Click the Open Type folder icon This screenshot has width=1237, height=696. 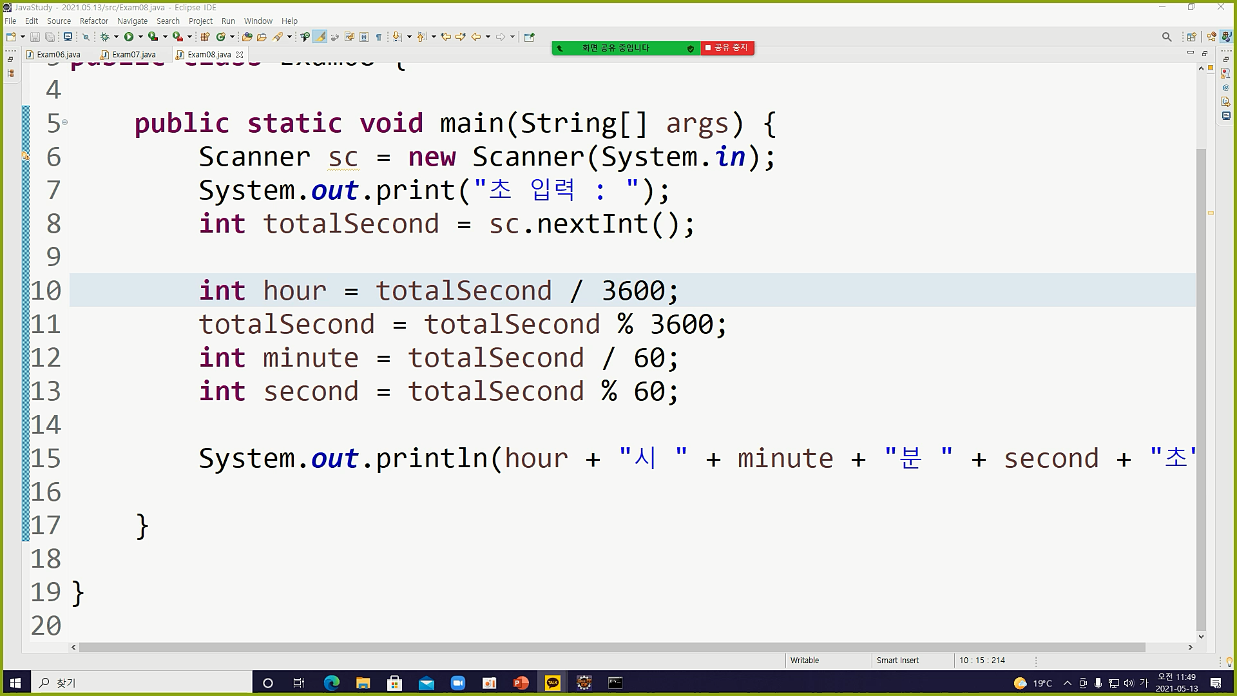(x=247, y=37)
